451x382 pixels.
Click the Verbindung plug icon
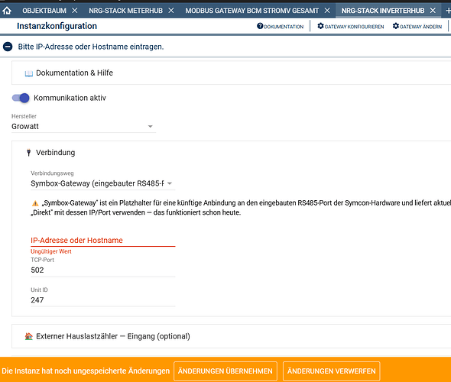pyautogui.click(x=28, y=152)
